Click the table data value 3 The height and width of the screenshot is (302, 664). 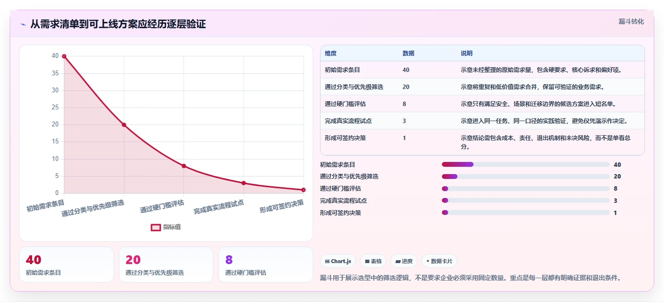pyautogui.click(x=404, y=121)
